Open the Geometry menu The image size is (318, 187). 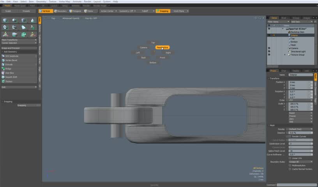coord(41,2)
